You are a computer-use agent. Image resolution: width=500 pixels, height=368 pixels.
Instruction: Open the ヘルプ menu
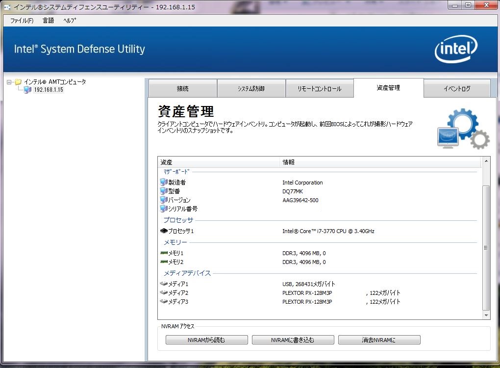(70, 21)
